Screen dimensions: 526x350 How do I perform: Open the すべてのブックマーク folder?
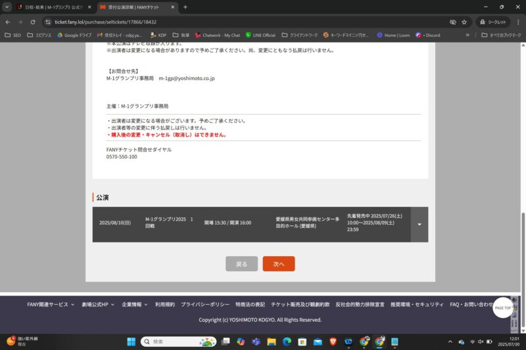point(501,35)
